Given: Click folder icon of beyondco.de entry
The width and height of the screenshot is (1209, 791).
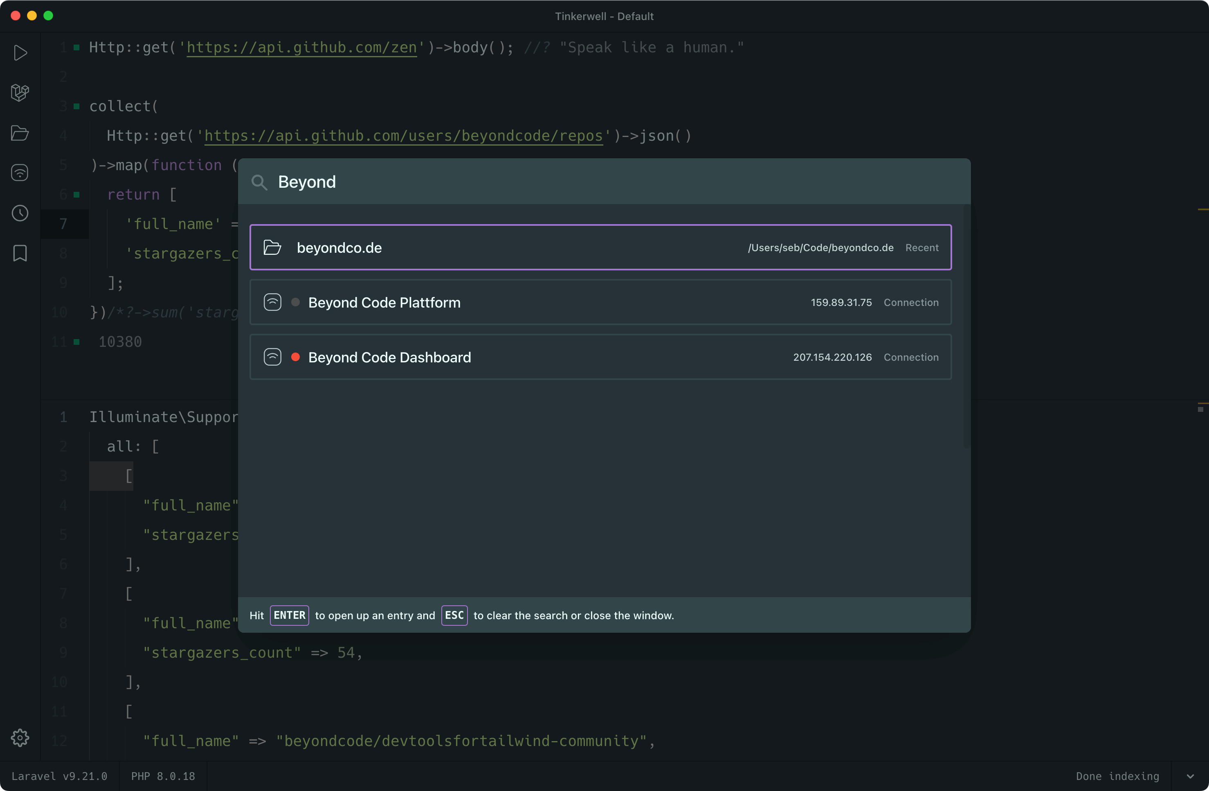Looking at the screenshot, I should [x=272, y=247].
